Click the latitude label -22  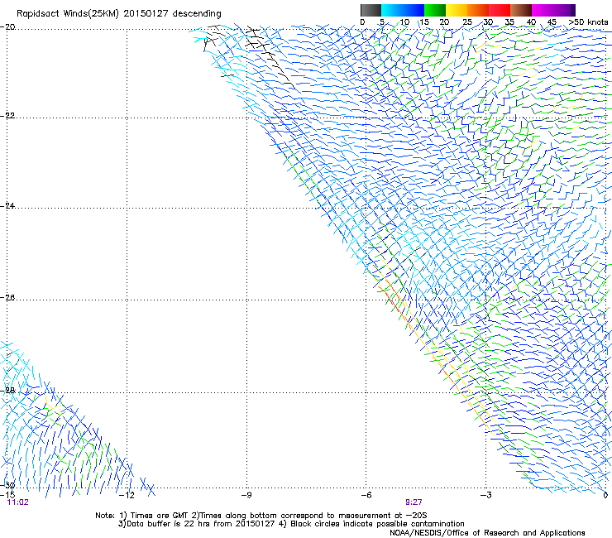click(x=8, y=116)
